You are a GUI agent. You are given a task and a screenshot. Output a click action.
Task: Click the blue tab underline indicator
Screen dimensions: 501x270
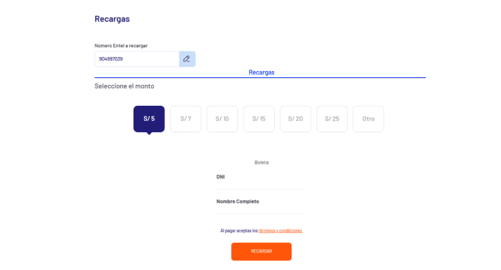coord(260,77)
